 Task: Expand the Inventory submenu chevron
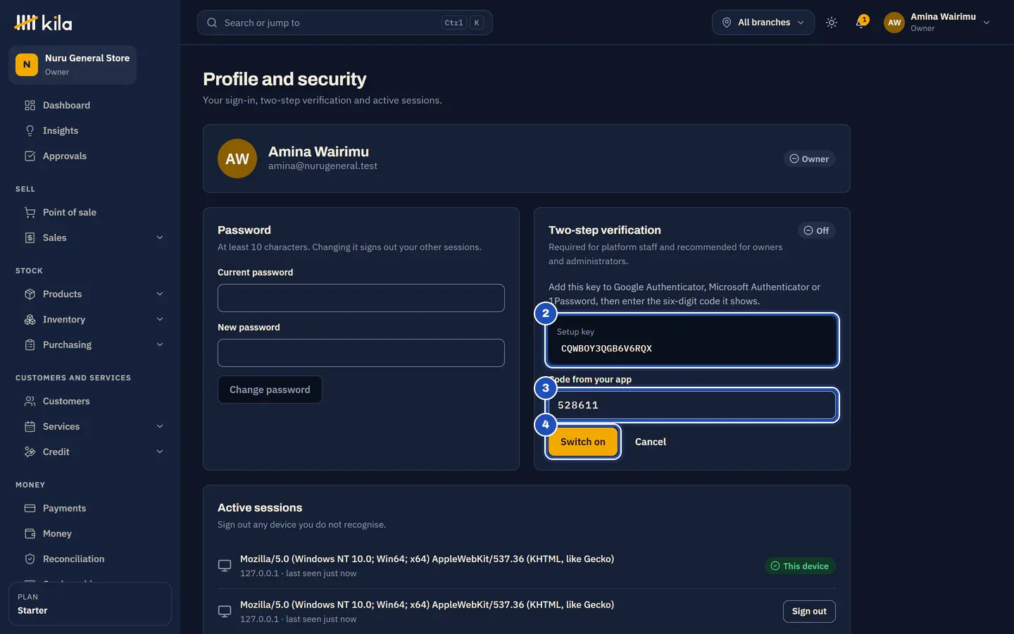click(160, 320)
